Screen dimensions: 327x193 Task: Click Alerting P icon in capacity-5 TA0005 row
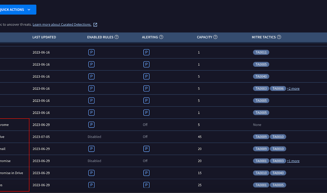click(x=147, y=101)
